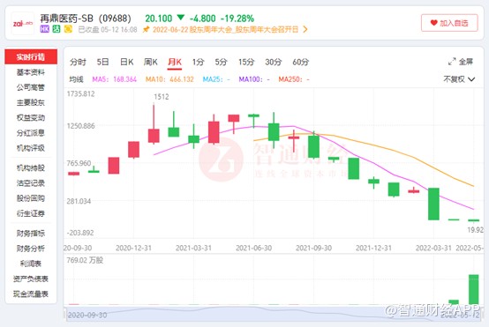Open 财务分析 in the sidebar

[31, 249]
